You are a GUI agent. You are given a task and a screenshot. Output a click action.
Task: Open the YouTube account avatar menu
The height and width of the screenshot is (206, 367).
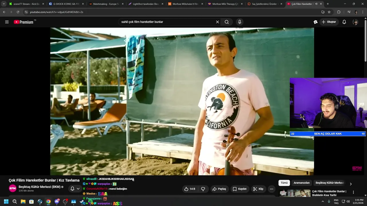pos(355,22)
